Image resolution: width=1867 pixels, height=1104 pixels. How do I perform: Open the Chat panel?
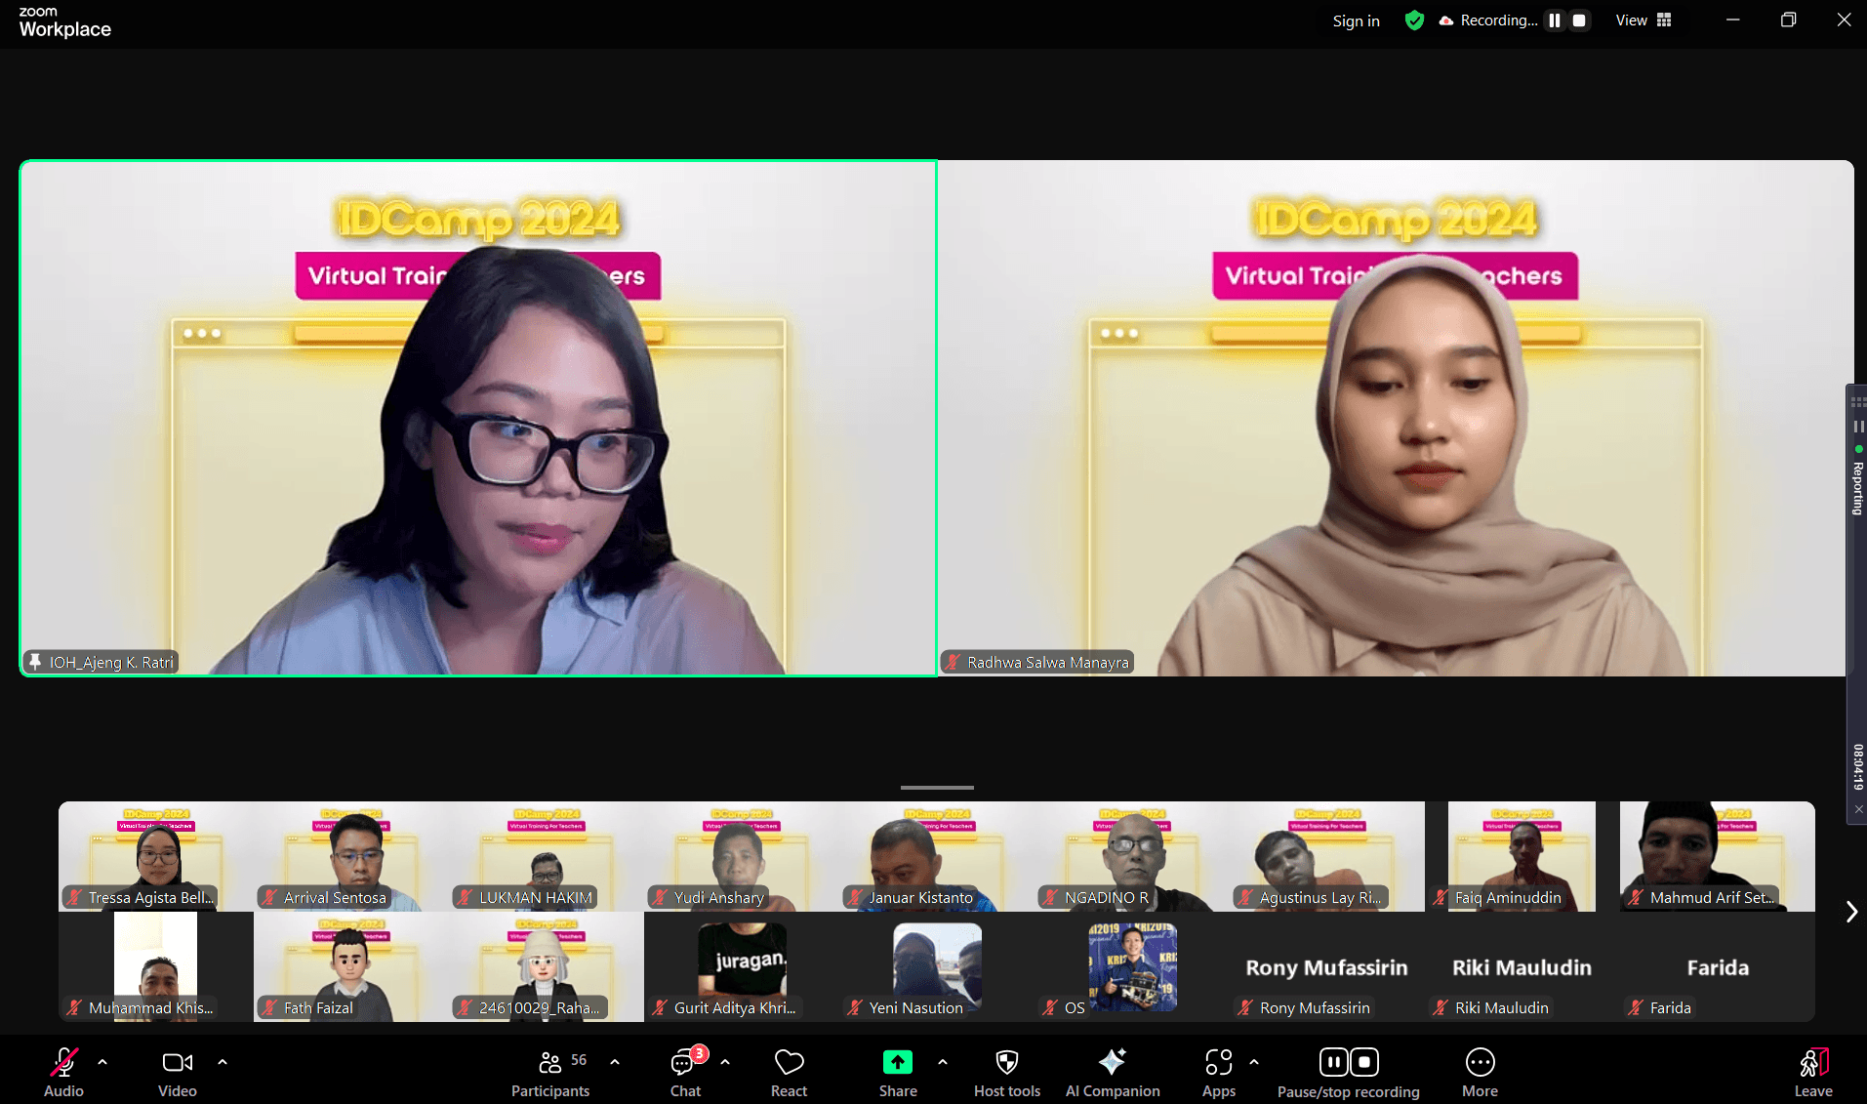[x=685, y=1072]
